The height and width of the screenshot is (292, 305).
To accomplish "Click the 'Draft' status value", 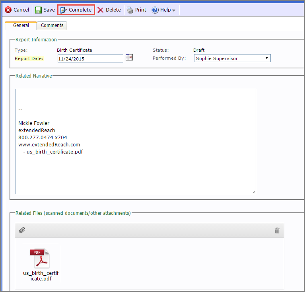I will coord(198,50).
